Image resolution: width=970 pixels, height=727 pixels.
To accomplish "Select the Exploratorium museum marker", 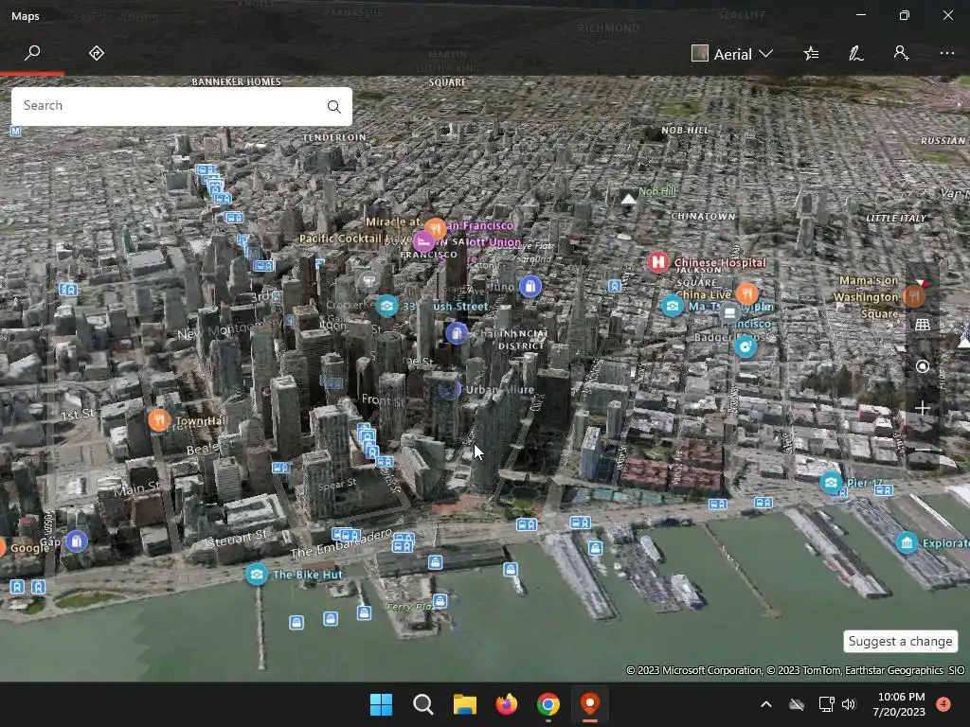I will coord(907,542).
